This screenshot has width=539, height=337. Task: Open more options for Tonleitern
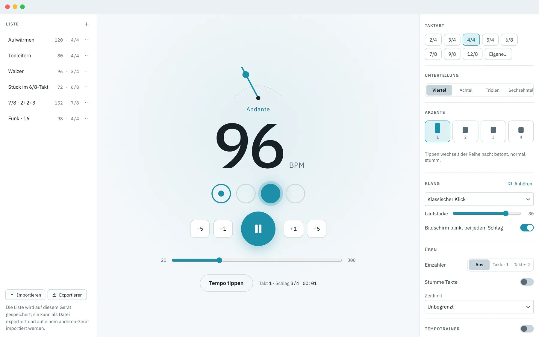coord(87,55)
